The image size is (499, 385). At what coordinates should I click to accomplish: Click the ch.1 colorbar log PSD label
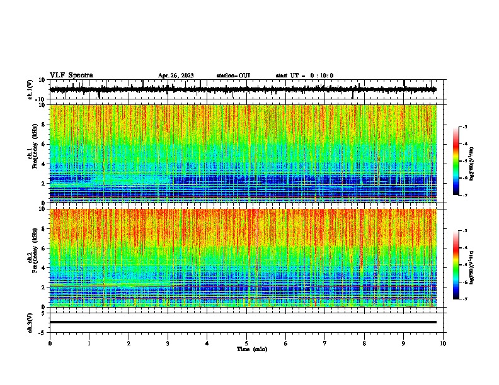(x=471, y=164)
